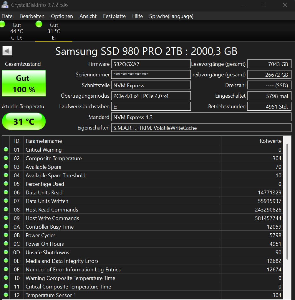The height and width of the screenshot is (300, 295).
Task: Click status dot of Critical Composite Temperature Time
Action: [6, 286]
